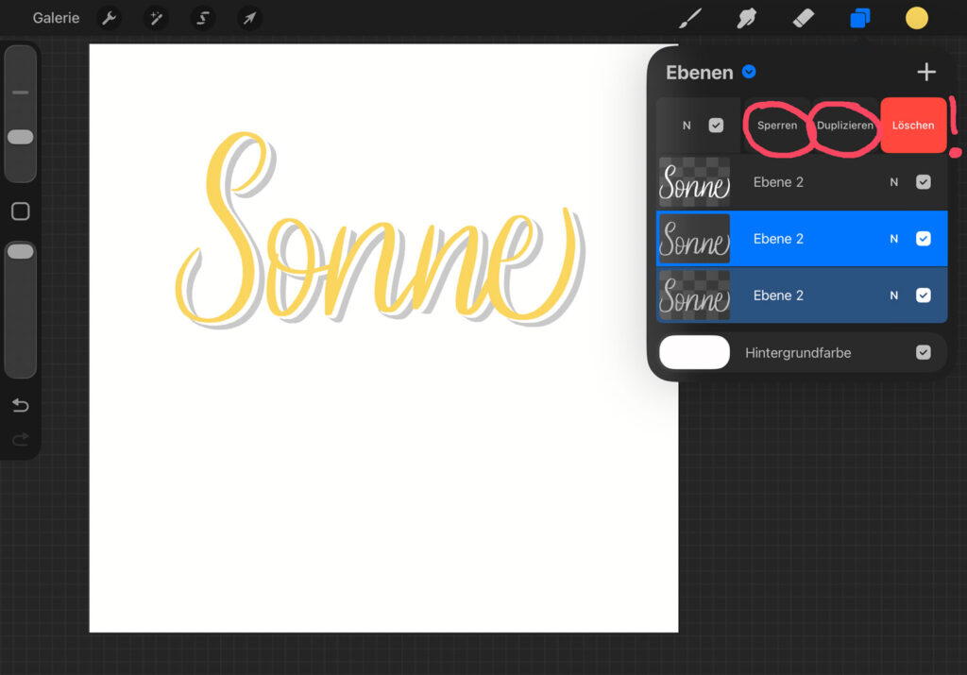
Task: Open the yellow active color circle
Action: pos(916,18)
